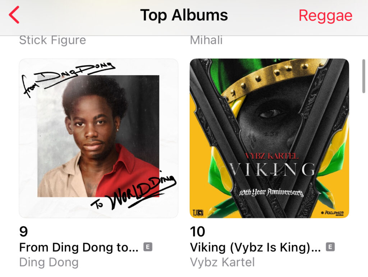Select Viking (Vybz Is King)... album title
This screenshot has width=368, height=277.
256,248
